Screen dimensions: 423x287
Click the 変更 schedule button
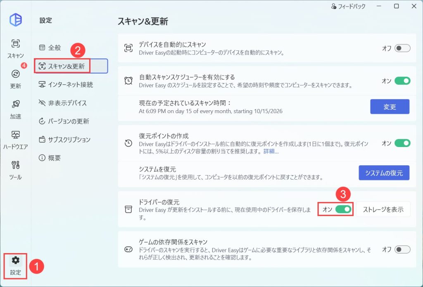(x=390, y=107)
